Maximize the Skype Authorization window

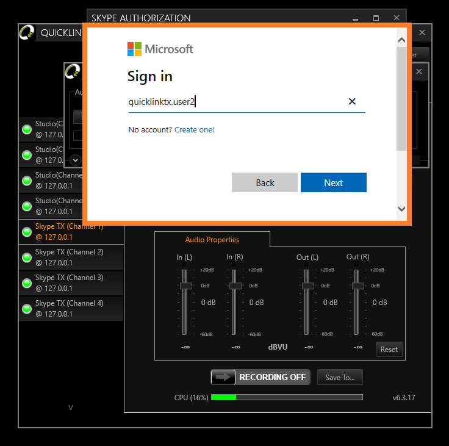[x=376, y=18]
